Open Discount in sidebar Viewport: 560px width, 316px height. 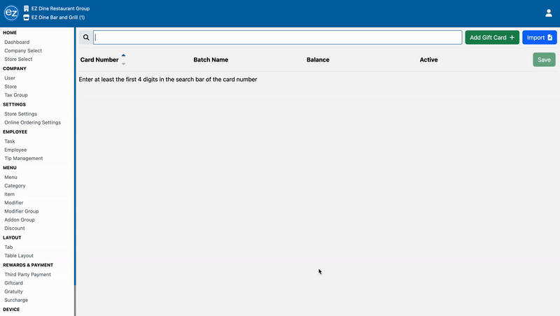click(x=14, y=229)
